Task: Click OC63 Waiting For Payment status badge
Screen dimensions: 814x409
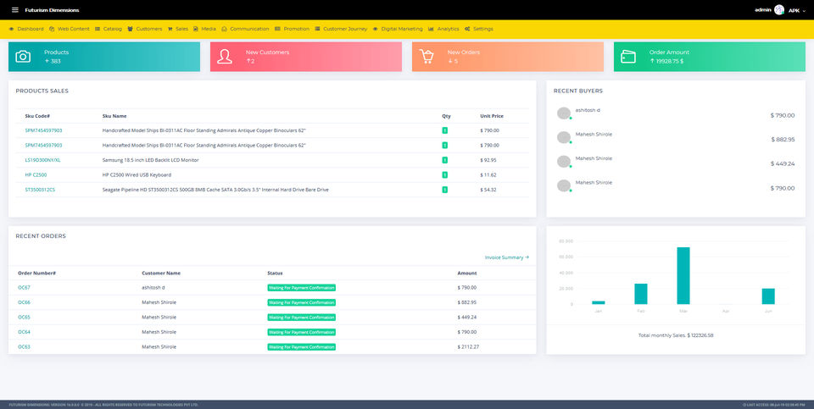Action: coord(302,347)
